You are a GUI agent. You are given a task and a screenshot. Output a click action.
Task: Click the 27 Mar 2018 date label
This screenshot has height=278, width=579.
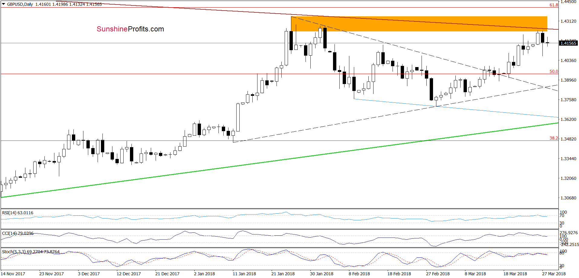[x=554, y=274]
